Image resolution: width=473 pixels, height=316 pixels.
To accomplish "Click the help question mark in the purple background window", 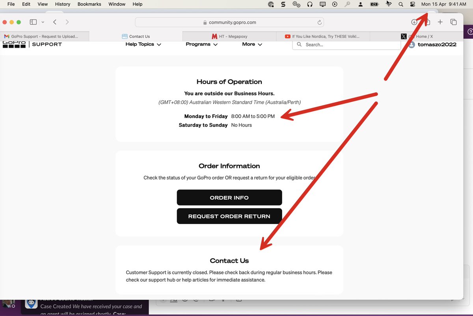I will tap(470, 32).
